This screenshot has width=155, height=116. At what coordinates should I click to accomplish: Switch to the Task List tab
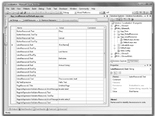point(51,109)
